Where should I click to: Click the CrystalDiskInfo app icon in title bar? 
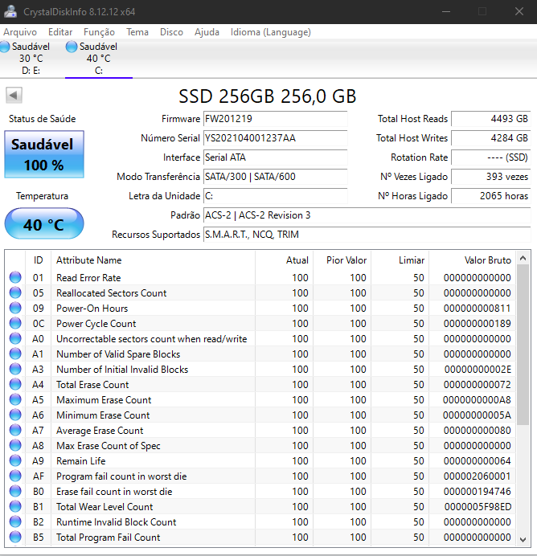(x=10, y=11)
